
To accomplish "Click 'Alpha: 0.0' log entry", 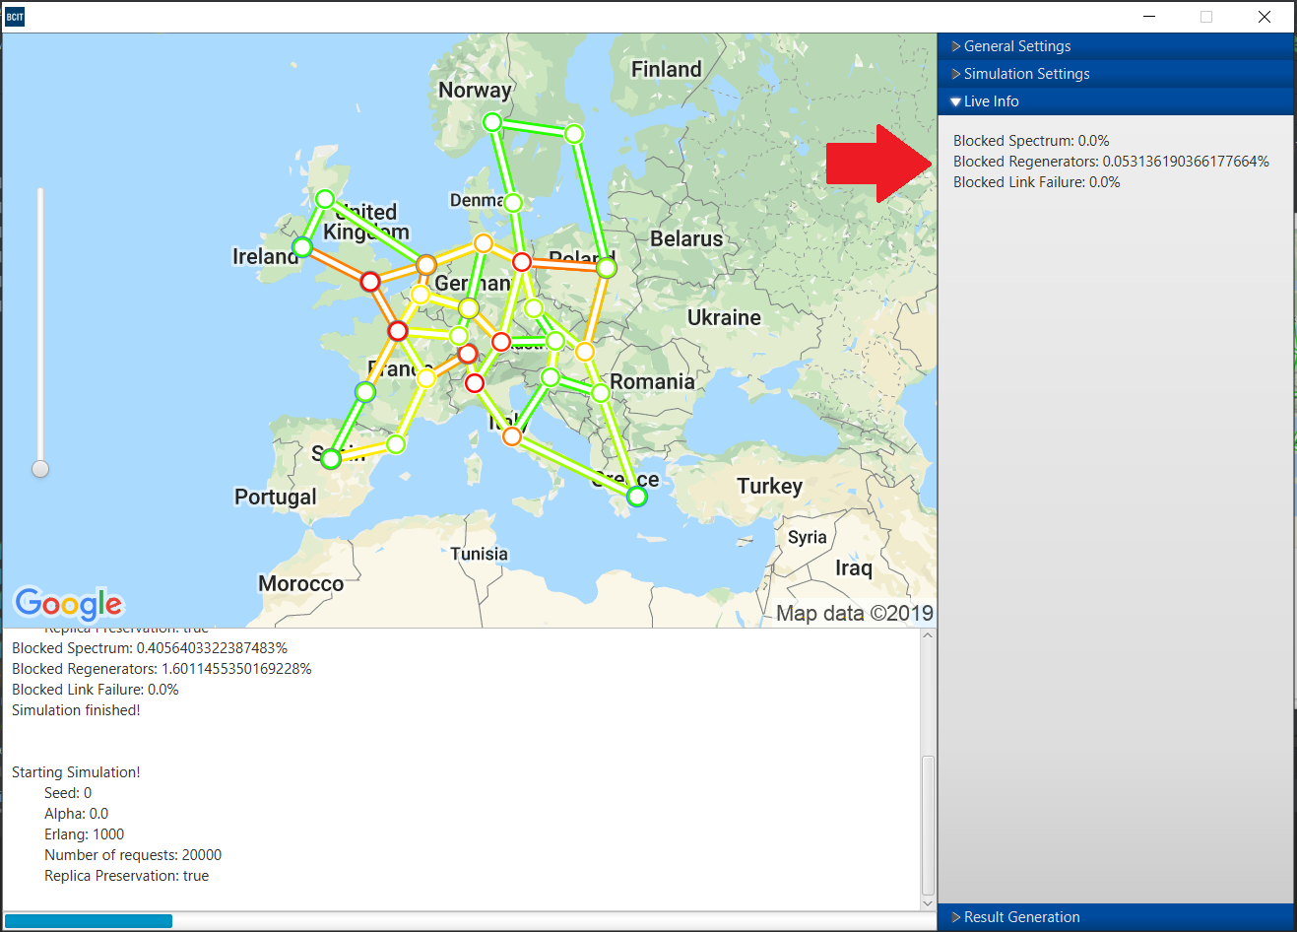I will coord(76,814).
